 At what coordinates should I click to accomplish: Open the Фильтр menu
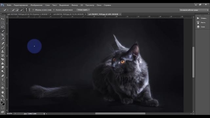click(x=74, y=5)
